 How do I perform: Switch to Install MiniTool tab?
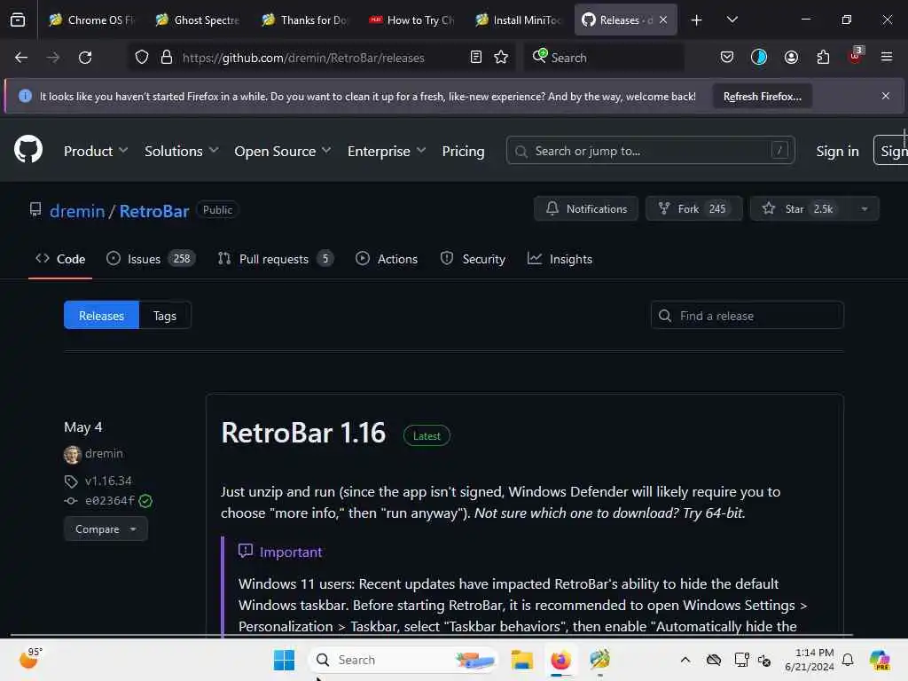[518, 20]
